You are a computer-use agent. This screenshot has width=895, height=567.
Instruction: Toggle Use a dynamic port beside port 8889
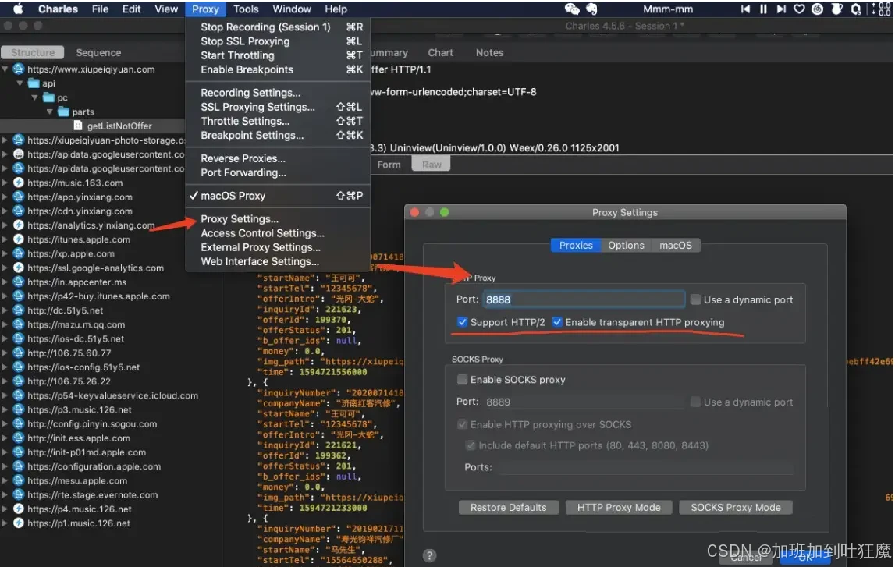point(695,402)
